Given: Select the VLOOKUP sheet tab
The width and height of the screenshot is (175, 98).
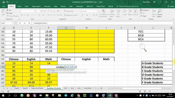Looking at the screenshot, I should click(88, 88).
